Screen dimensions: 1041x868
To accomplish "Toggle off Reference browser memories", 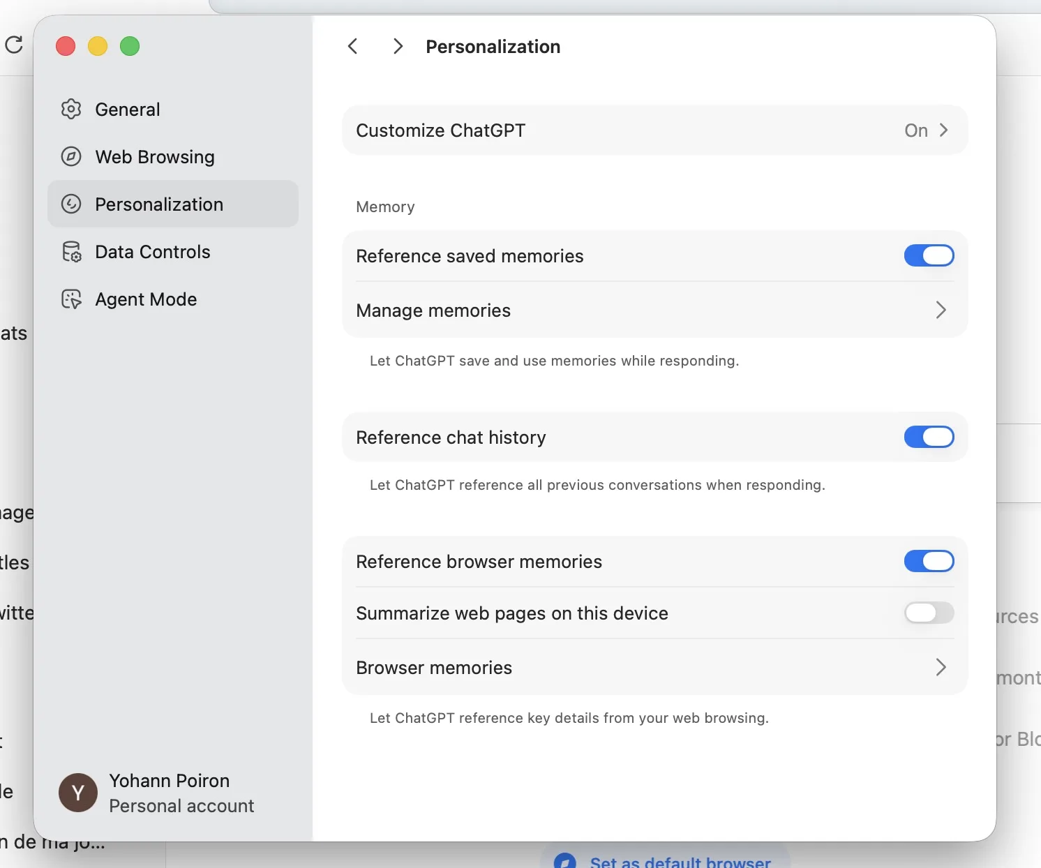I will coord(929,562).
